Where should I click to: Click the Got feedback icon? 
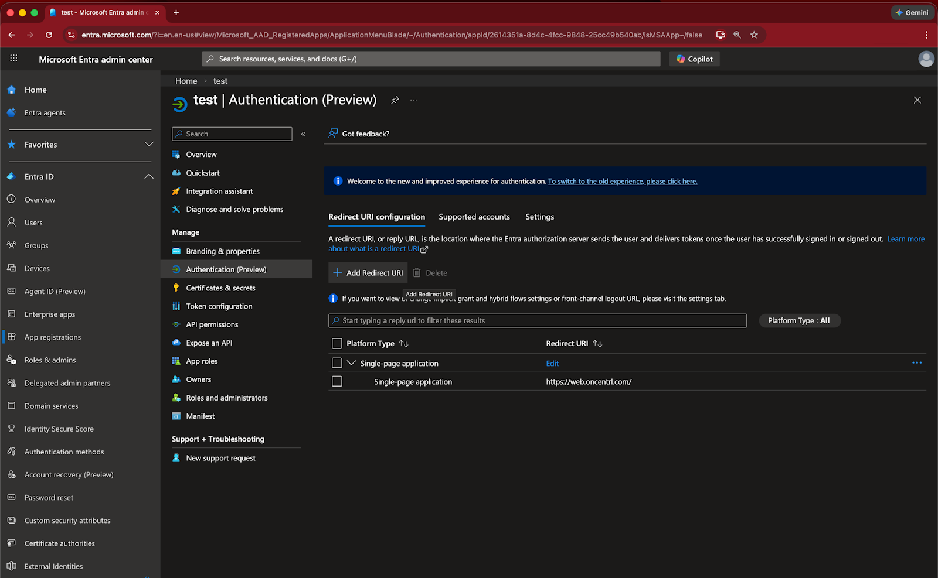tap(333, 134)
